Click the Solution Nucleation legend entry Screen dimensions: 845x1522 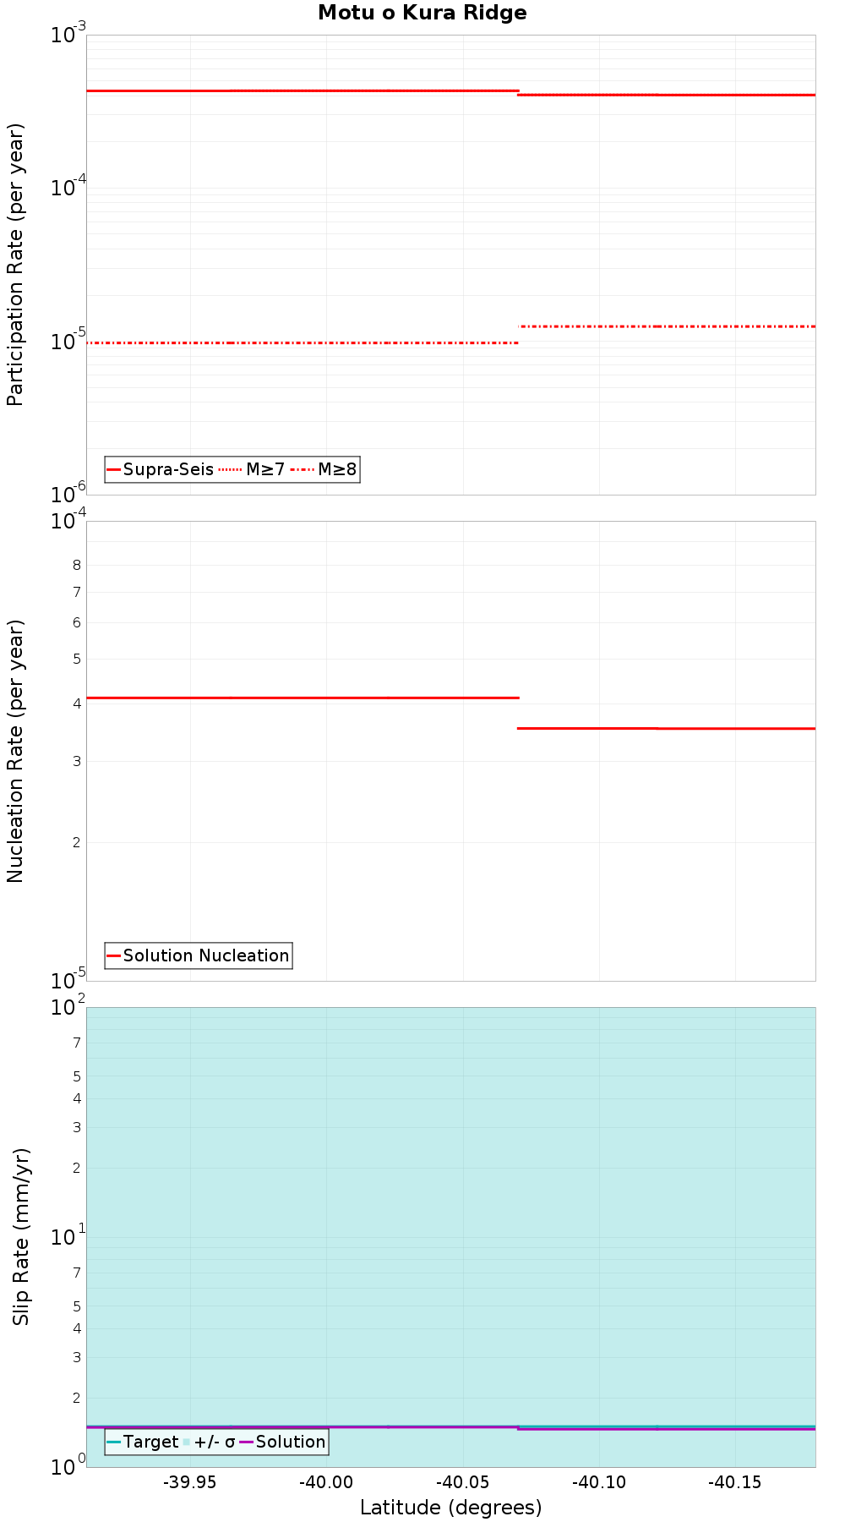coord(199,955)
